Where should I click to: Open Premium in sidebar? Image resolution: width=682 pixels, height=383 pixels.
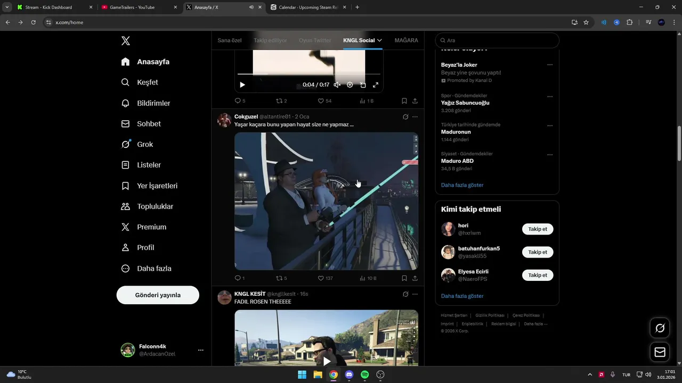pyautogui.click(x=144, y=227)
